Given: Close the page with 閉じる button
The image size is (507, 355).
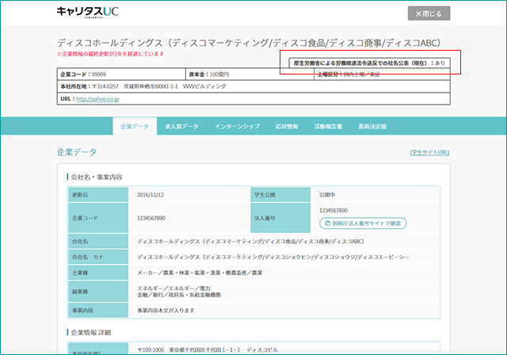Looking at the screenshot, I should click(x=429, y=13).
